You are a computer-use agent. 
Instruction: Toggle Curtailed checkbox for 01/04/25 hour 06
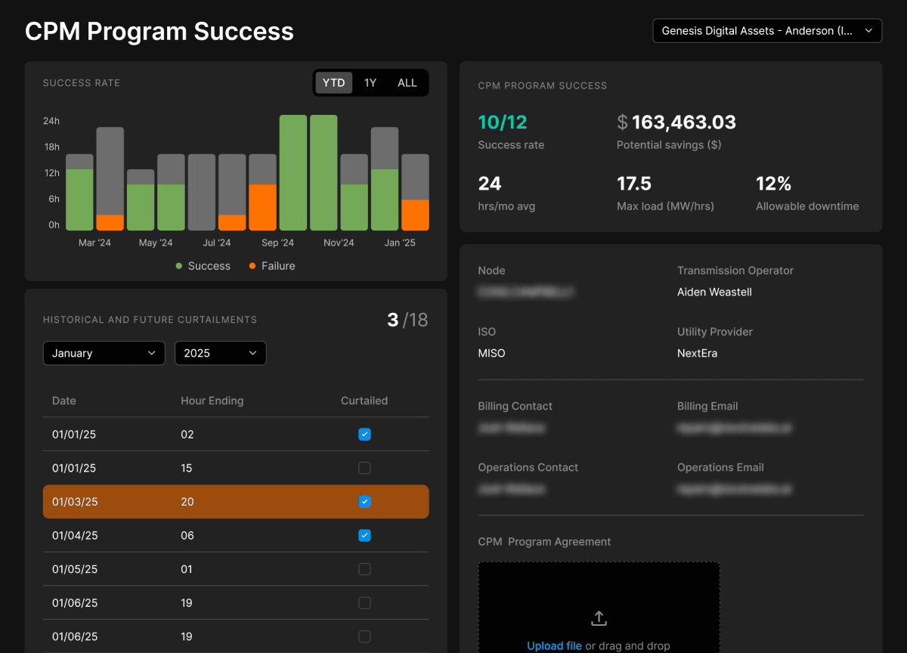[x=364, y=535]
